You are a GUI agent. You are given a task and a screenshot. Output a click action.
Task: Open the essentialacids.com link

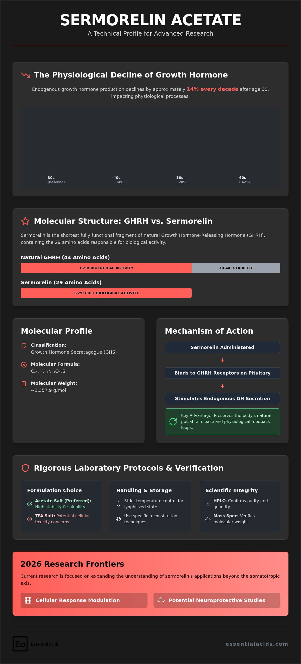tap(257, 644)
